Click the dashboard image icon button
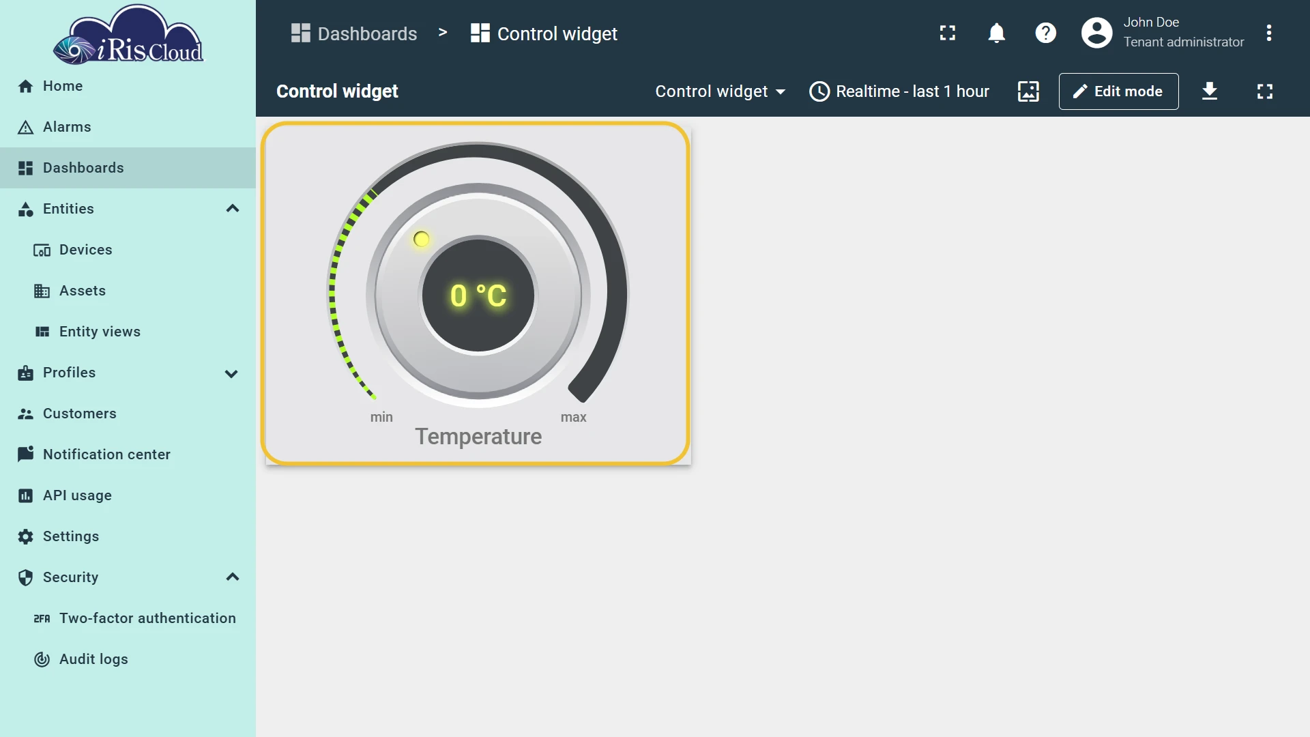The width and height of the screenshot is (1310, 737). coord(1028,91)
